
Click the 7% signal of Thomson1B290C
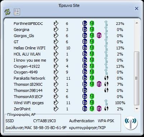[x=120, y=84]
